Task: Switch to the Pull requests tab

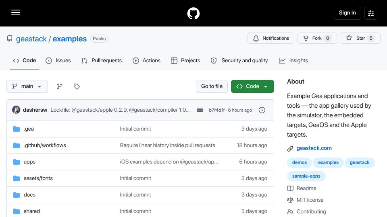Action: (102, 61)
